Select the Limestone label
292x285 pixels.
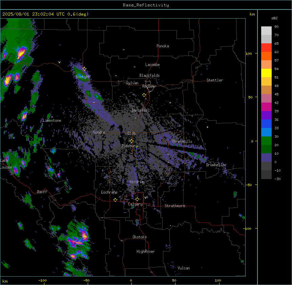click(52, 120)
